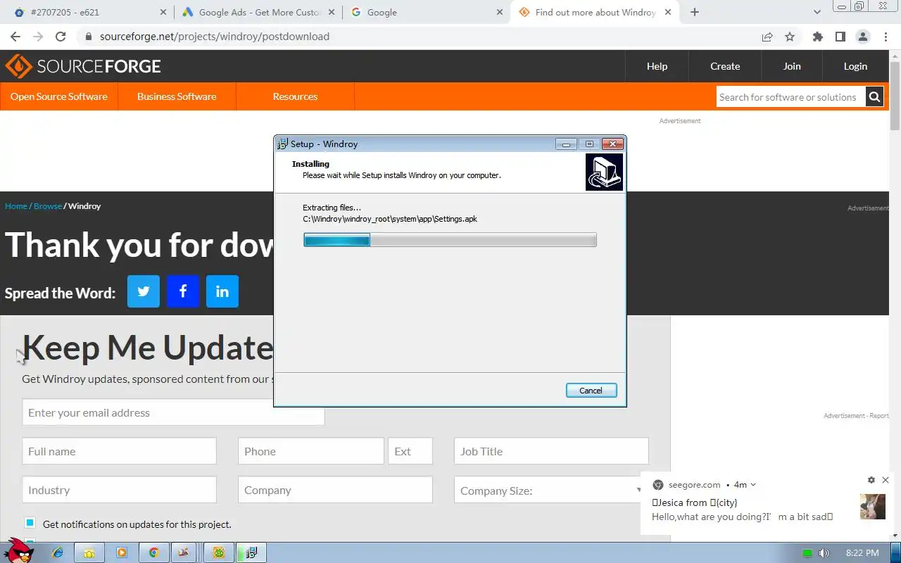Open the Chrome share icon
This screenshot has height=563, width=901.
(767, 37)
